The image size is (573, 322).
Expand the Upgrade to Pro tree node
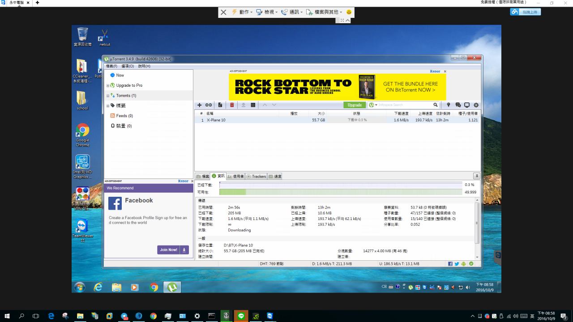coord(108,85)
